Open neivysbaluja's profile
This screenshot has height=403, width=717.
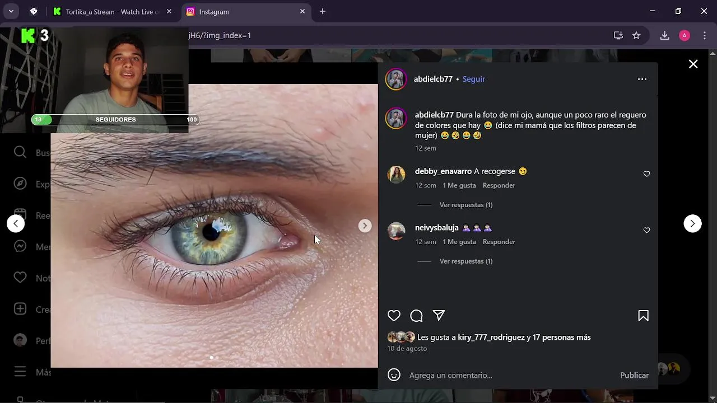pos(436,228)
